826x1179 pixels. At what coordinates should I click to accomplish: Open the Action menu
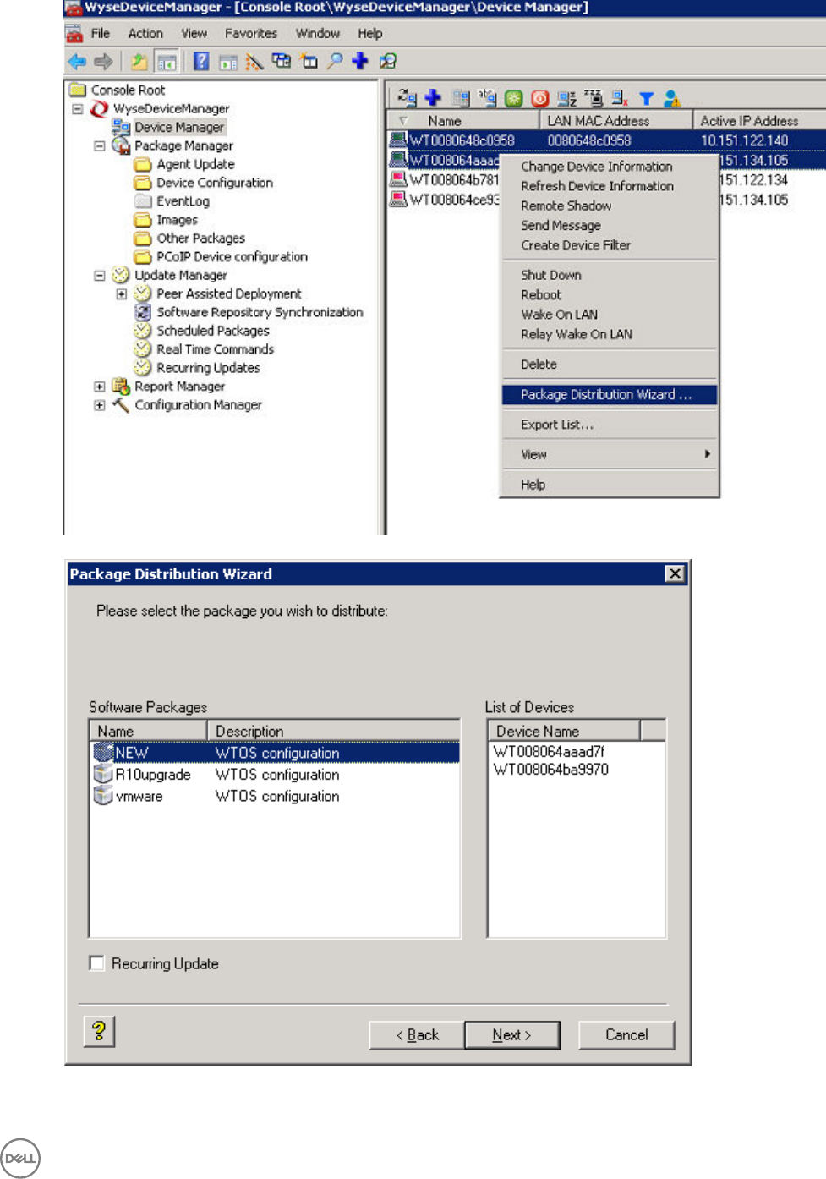point(145,33)
